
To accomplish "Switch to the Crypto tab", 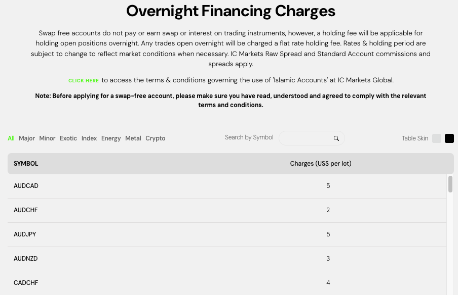I will (x=155, y=138).
